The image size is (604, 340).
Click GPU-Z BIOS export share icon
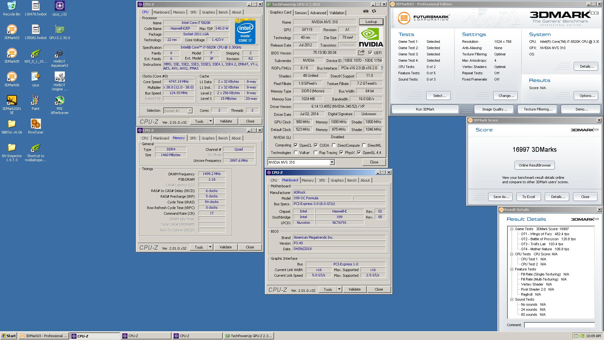(361, 53)
